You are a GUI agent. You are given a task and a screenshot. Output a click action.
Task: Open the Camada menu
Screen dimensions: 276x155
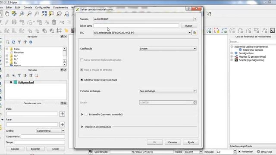(x=28, y=7)
